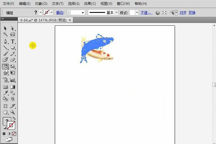The height and width of the screenshot is (144, 216).
Task: Expand the 基本 brush definition dropdown
Action: point(116,13)
